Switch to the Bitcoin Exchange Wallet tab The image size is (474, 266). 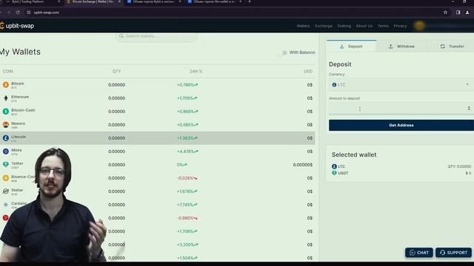(x=93, y=1)
